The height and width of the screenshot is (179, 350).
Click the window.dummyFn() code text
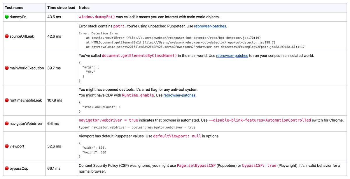point(97,17)
